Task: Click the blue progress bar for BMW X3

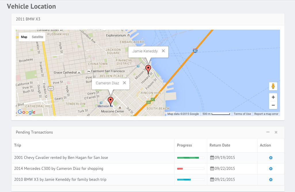Action: point(191,180)
